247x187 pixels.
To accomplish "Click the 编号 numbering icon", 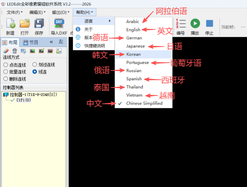I will (x=181, y=23).
